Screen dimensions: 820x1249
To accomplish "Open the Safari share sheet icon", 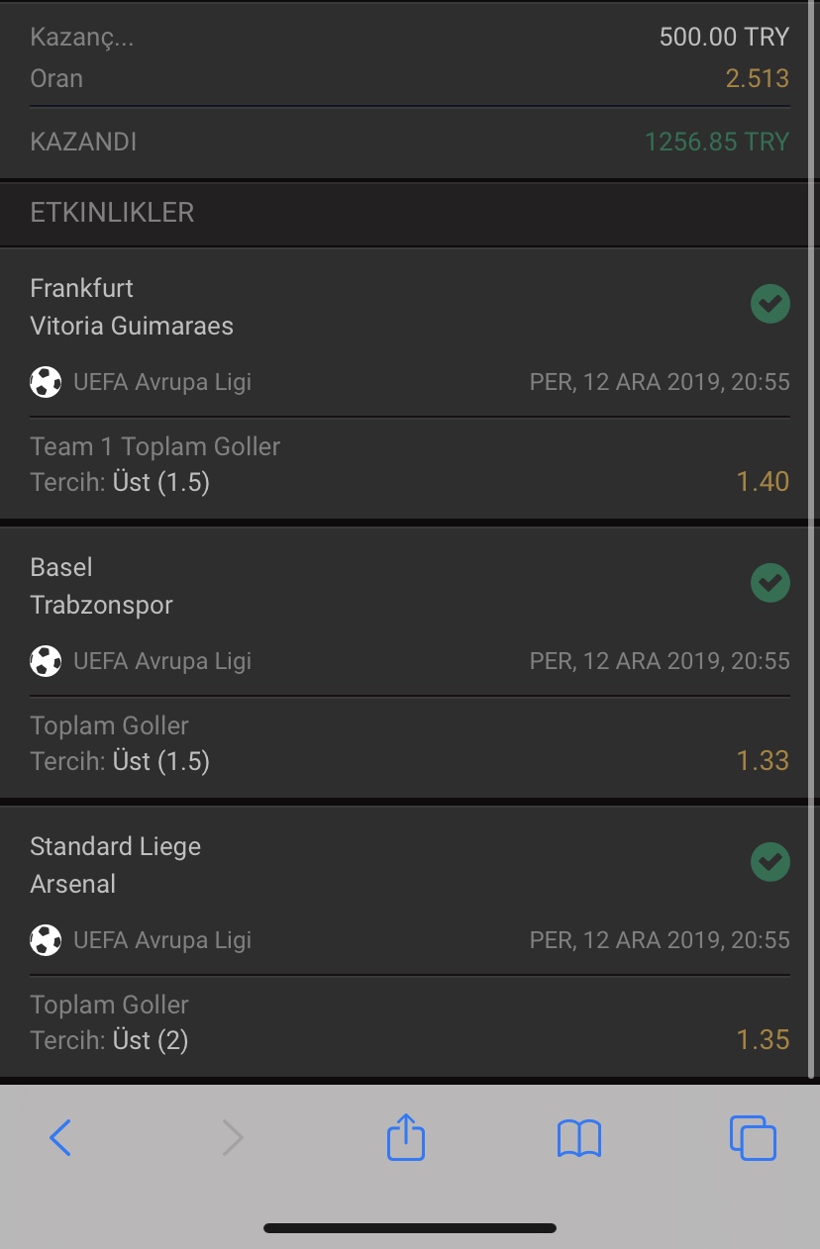I will click(406, 1136).
